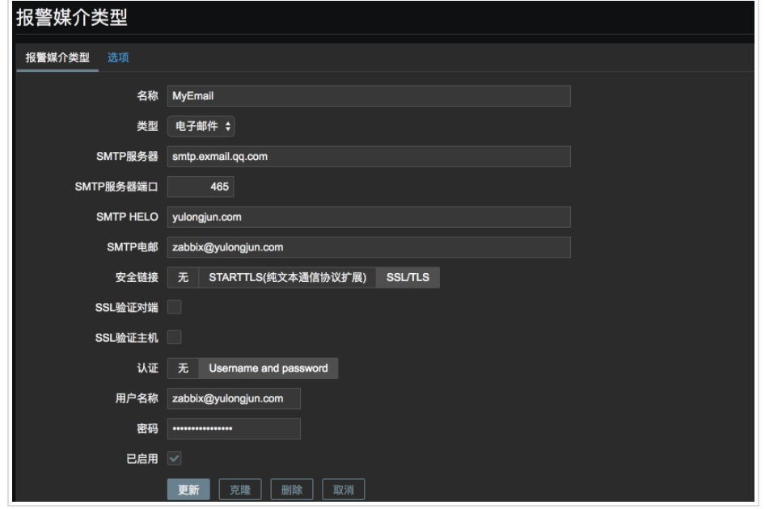Select the 报警媒介类型 tab
765x509 pixels.
pos(57,57)
